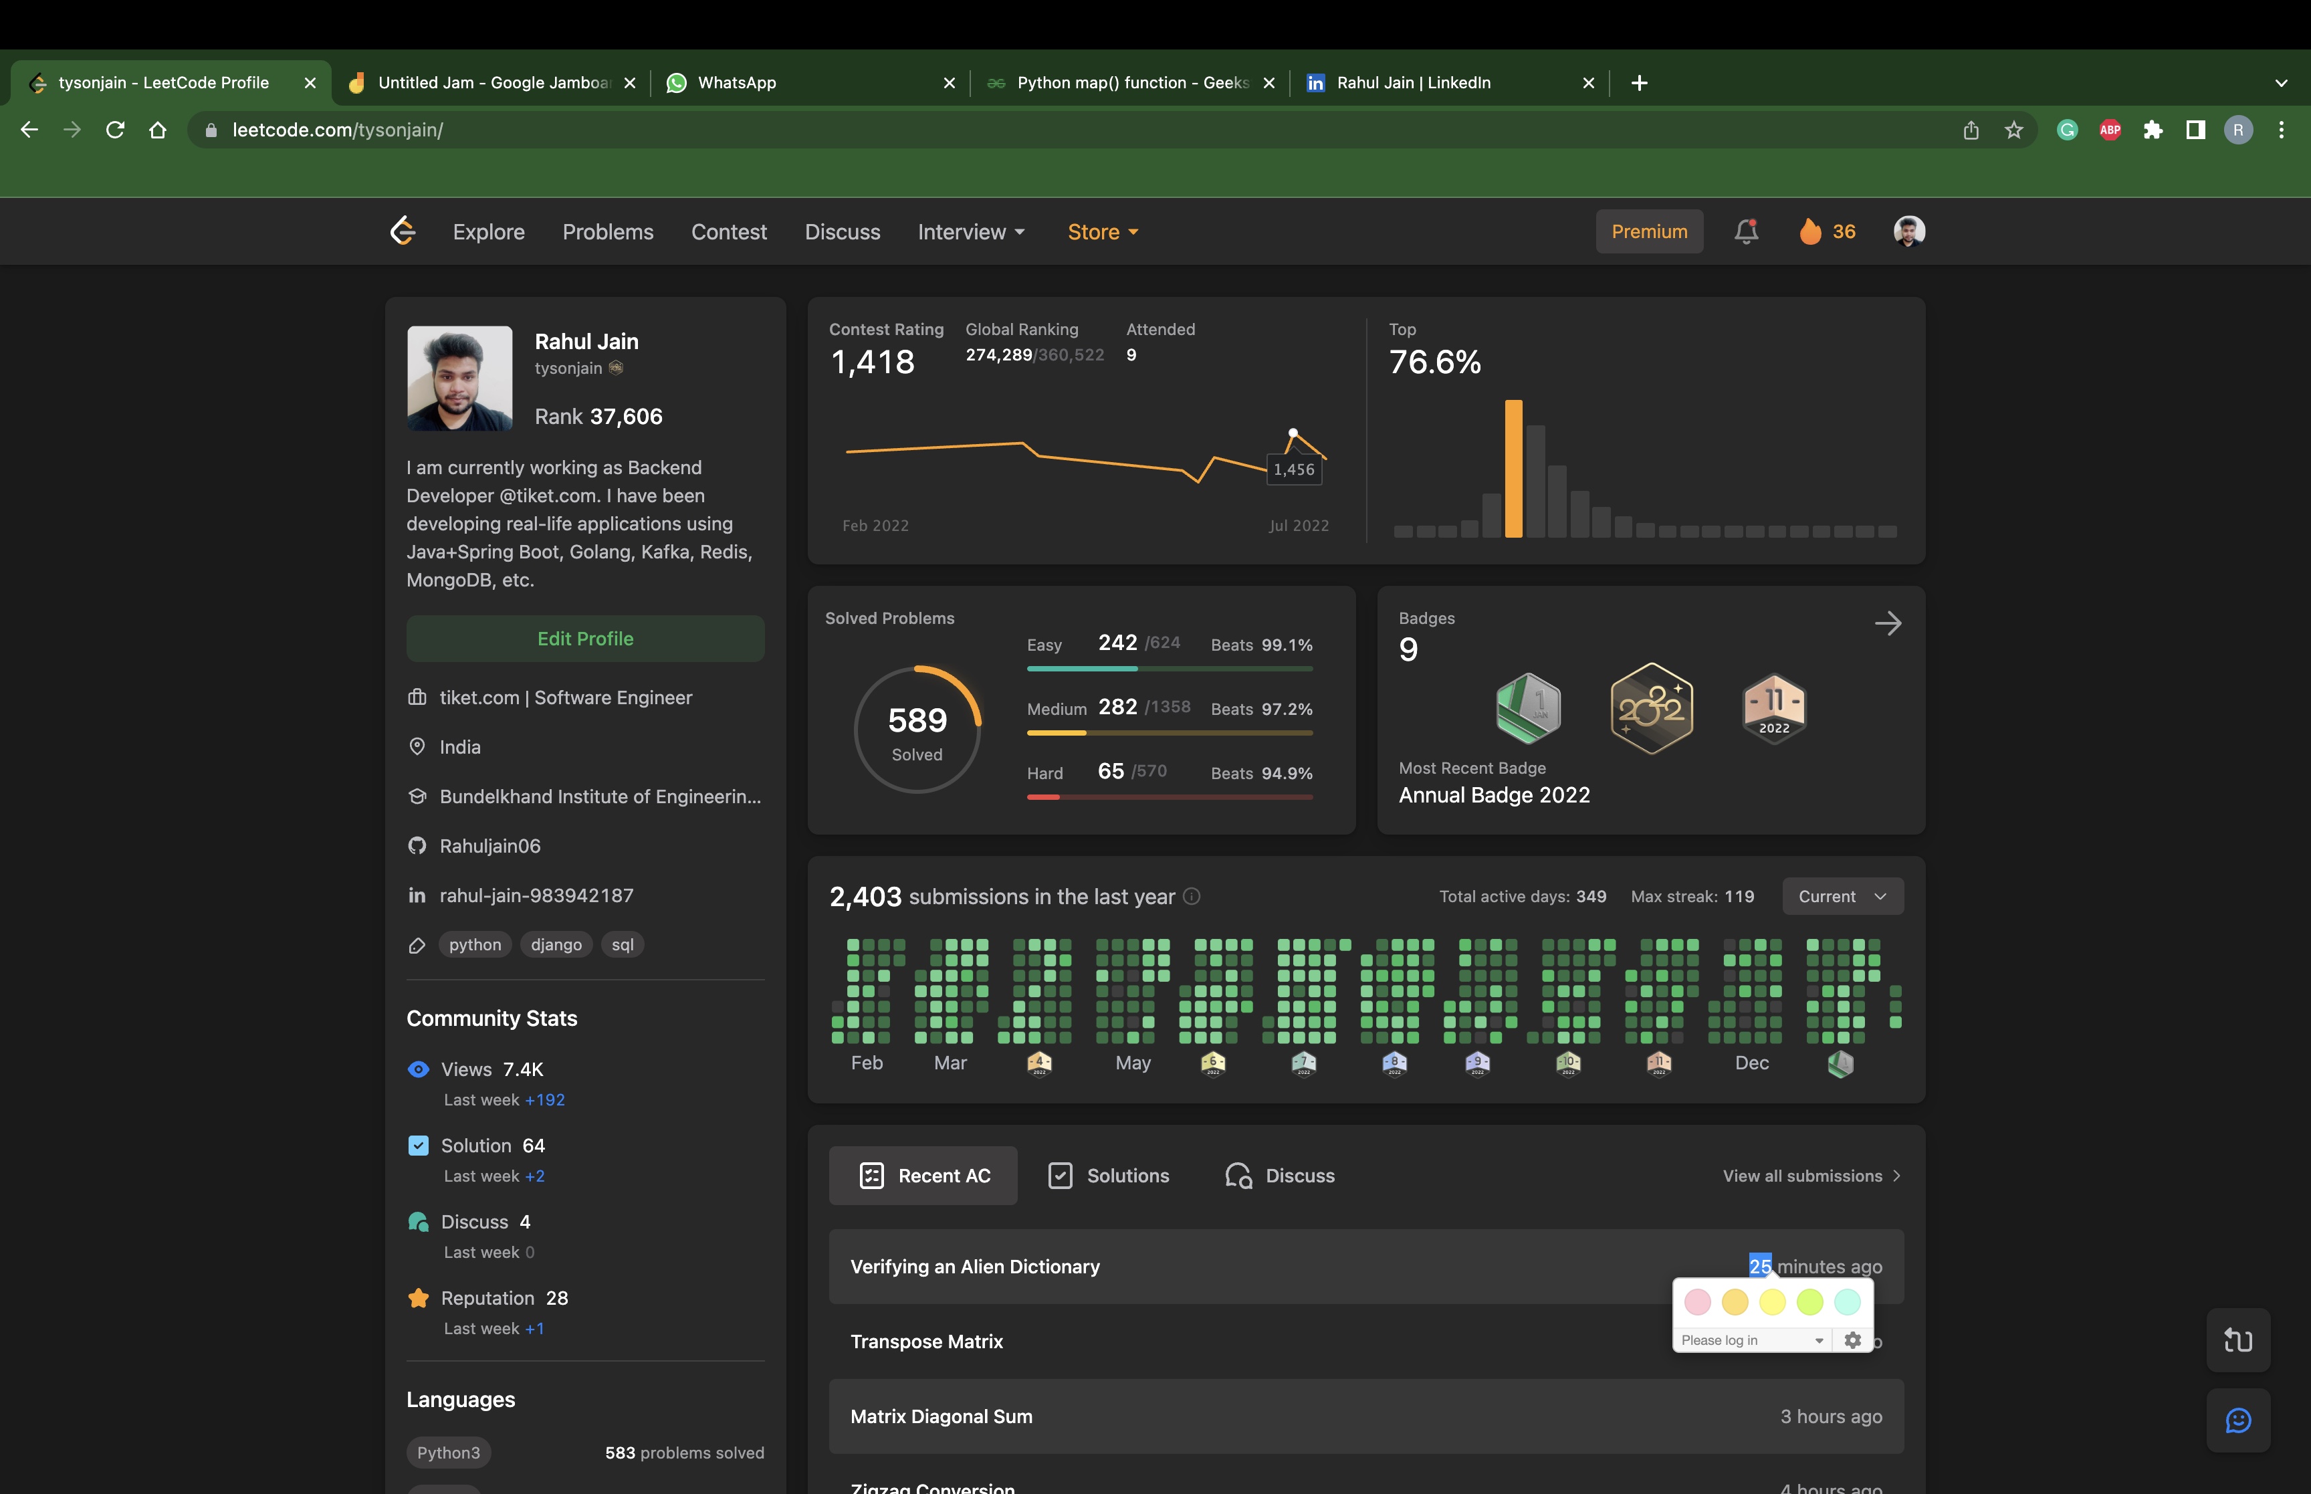Pick the pink highlight color swatch
This screenshot has width=2311, height=1494.
coord(1697,1302)
